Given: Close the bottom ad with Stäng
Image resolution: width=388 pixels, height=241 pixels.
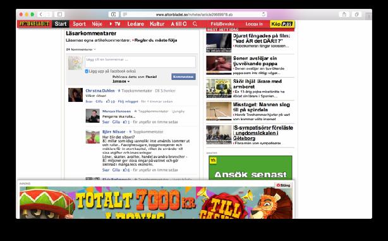Looking at the screenshot, I should 283,185.
